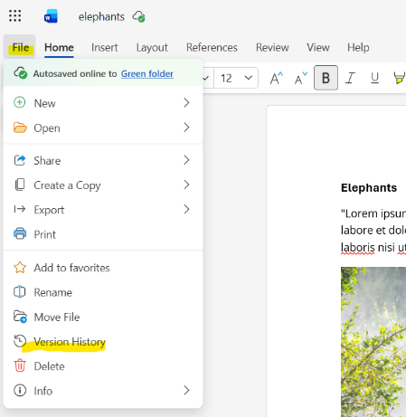Viewport: 406px width, 417px height.
Task: Click the Elephants heading in document
Action: click(x=369, y=188)
